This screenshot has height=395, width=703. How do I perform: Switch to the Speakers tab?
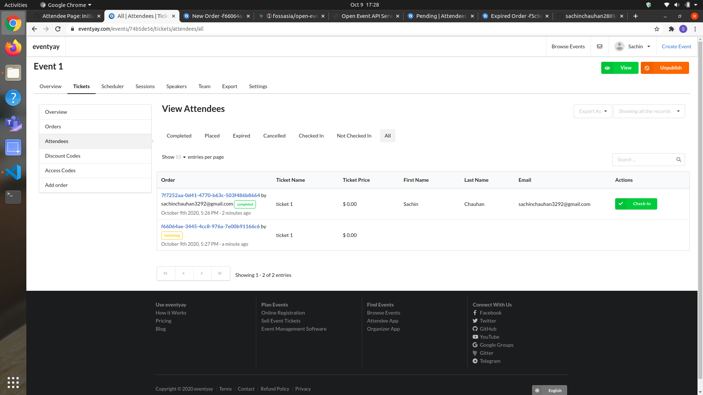[176, 86]
